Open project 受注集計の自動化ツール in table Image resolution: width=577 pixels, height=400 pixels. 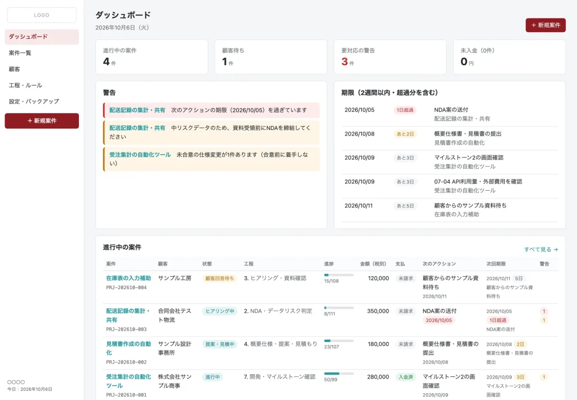click(128, 381)
